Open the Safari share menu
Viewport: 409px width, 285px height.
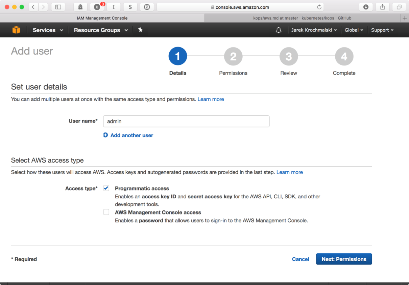(x=383, y=7)
